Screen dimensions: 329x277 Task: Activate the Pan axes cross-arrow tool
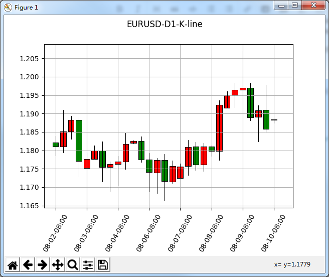pyautogui.click(x=58, y=264)
